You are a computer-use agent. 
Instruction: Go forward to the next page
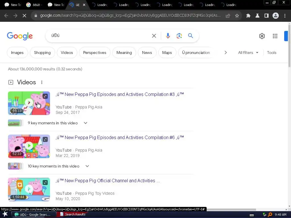tap(15, 16)
